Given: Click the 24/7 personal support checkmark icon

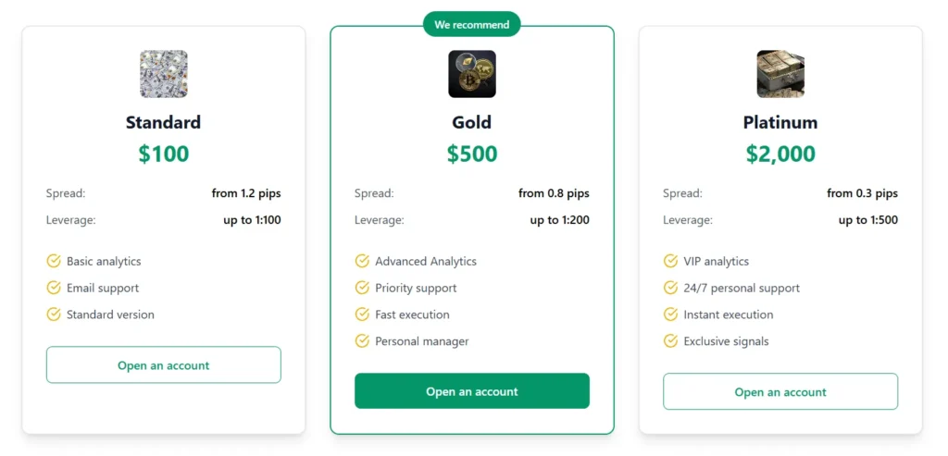Looking at the screenshot, I should pos(670,288).
